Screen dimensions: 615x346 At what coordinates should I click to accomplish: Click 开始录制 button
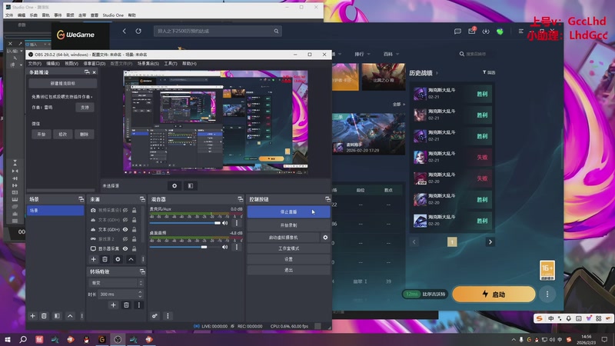pos(288,225)
